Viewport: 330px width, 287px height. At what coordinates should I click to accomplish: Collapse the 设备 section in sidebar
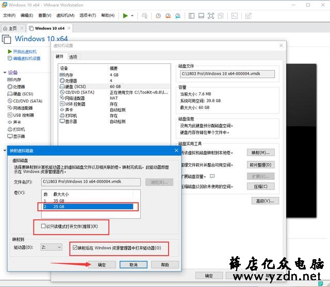pyautogui.click(x=5, y=73)
